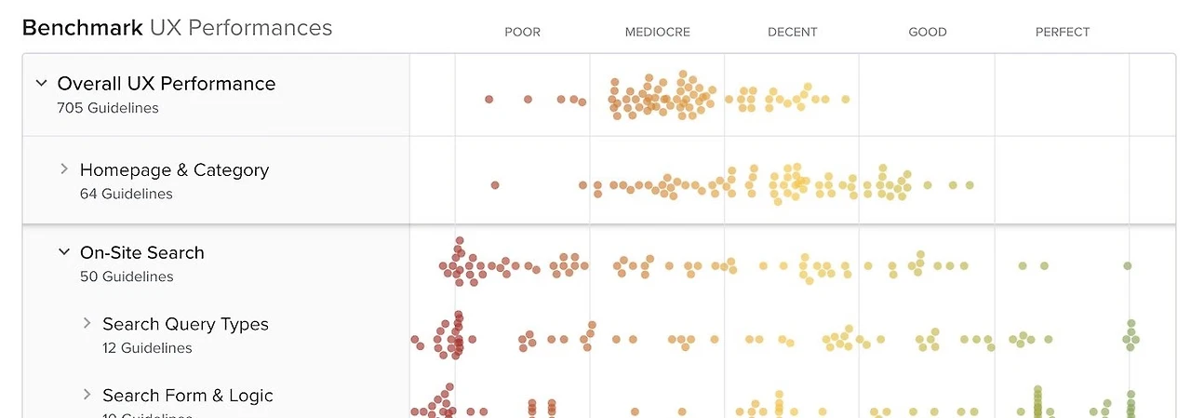Select the DECENT column header
The width and height of the screenshot is (1191, 418).
[793, 32]
